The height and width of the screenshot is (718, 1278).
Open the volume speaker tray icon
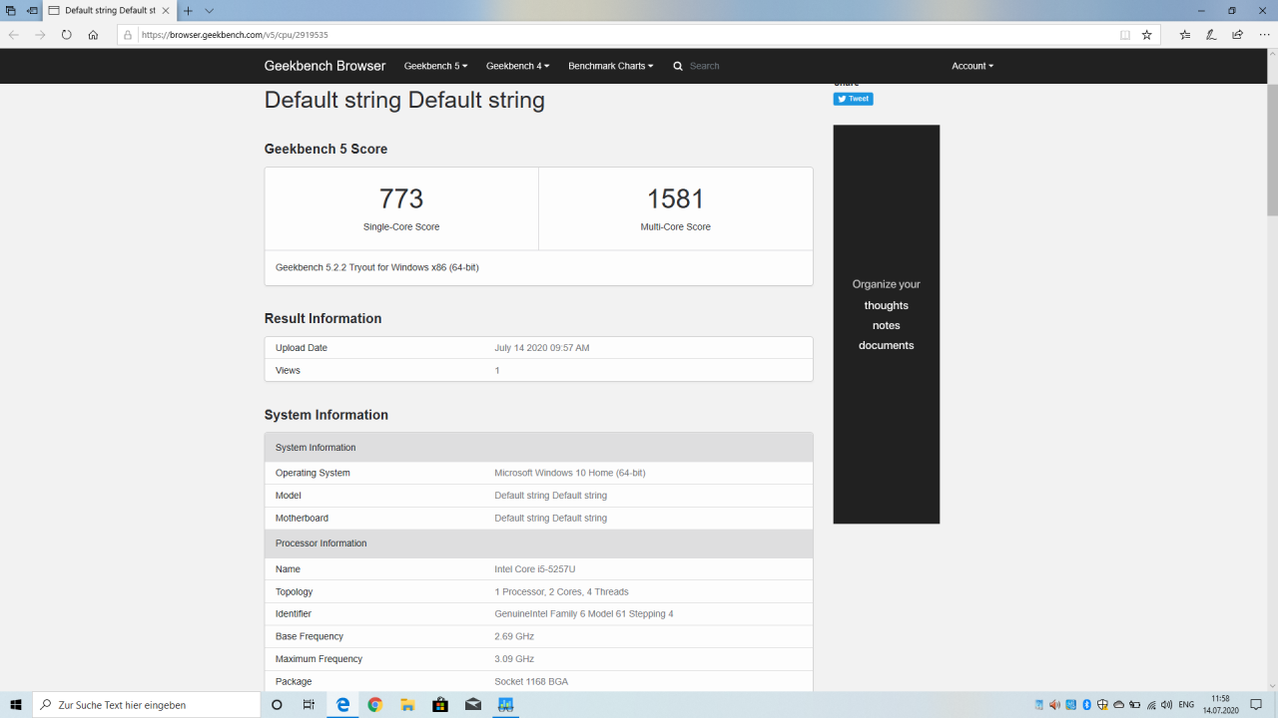point(1167,705)
